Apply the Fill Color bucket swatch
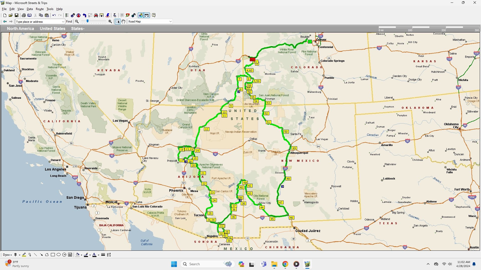This screenshot has height=270, width=481. coord(77,255)
